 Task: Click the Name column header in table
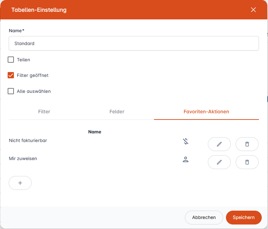95,132
